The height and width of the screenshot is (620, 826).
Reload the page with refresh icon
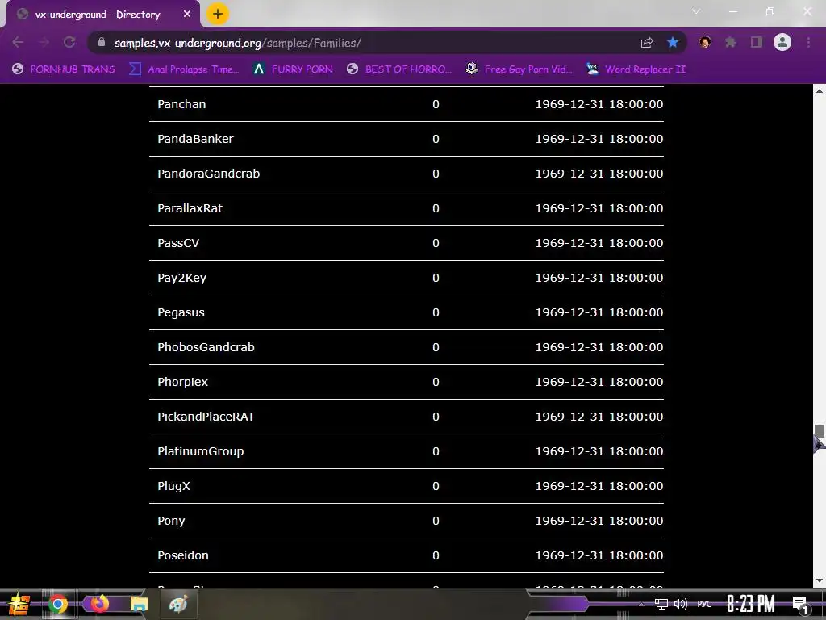pyautogui.click(x=69, y=42)
